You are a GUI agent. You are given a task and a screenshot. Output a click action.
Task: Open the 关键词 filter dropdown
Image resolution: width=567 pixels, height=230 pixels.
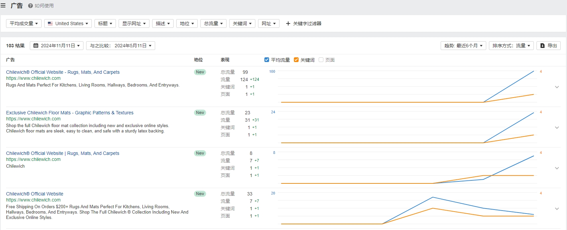point(242,23)
